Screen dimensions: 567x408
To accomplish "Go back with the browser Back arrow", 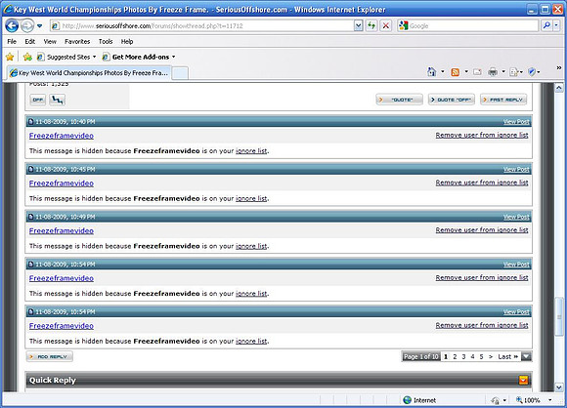I will 12,25.
